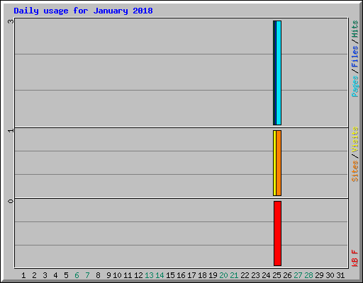Click day '25' on the x-axis
The height and width of the screenshot is (283, 363).
(277, 275)
